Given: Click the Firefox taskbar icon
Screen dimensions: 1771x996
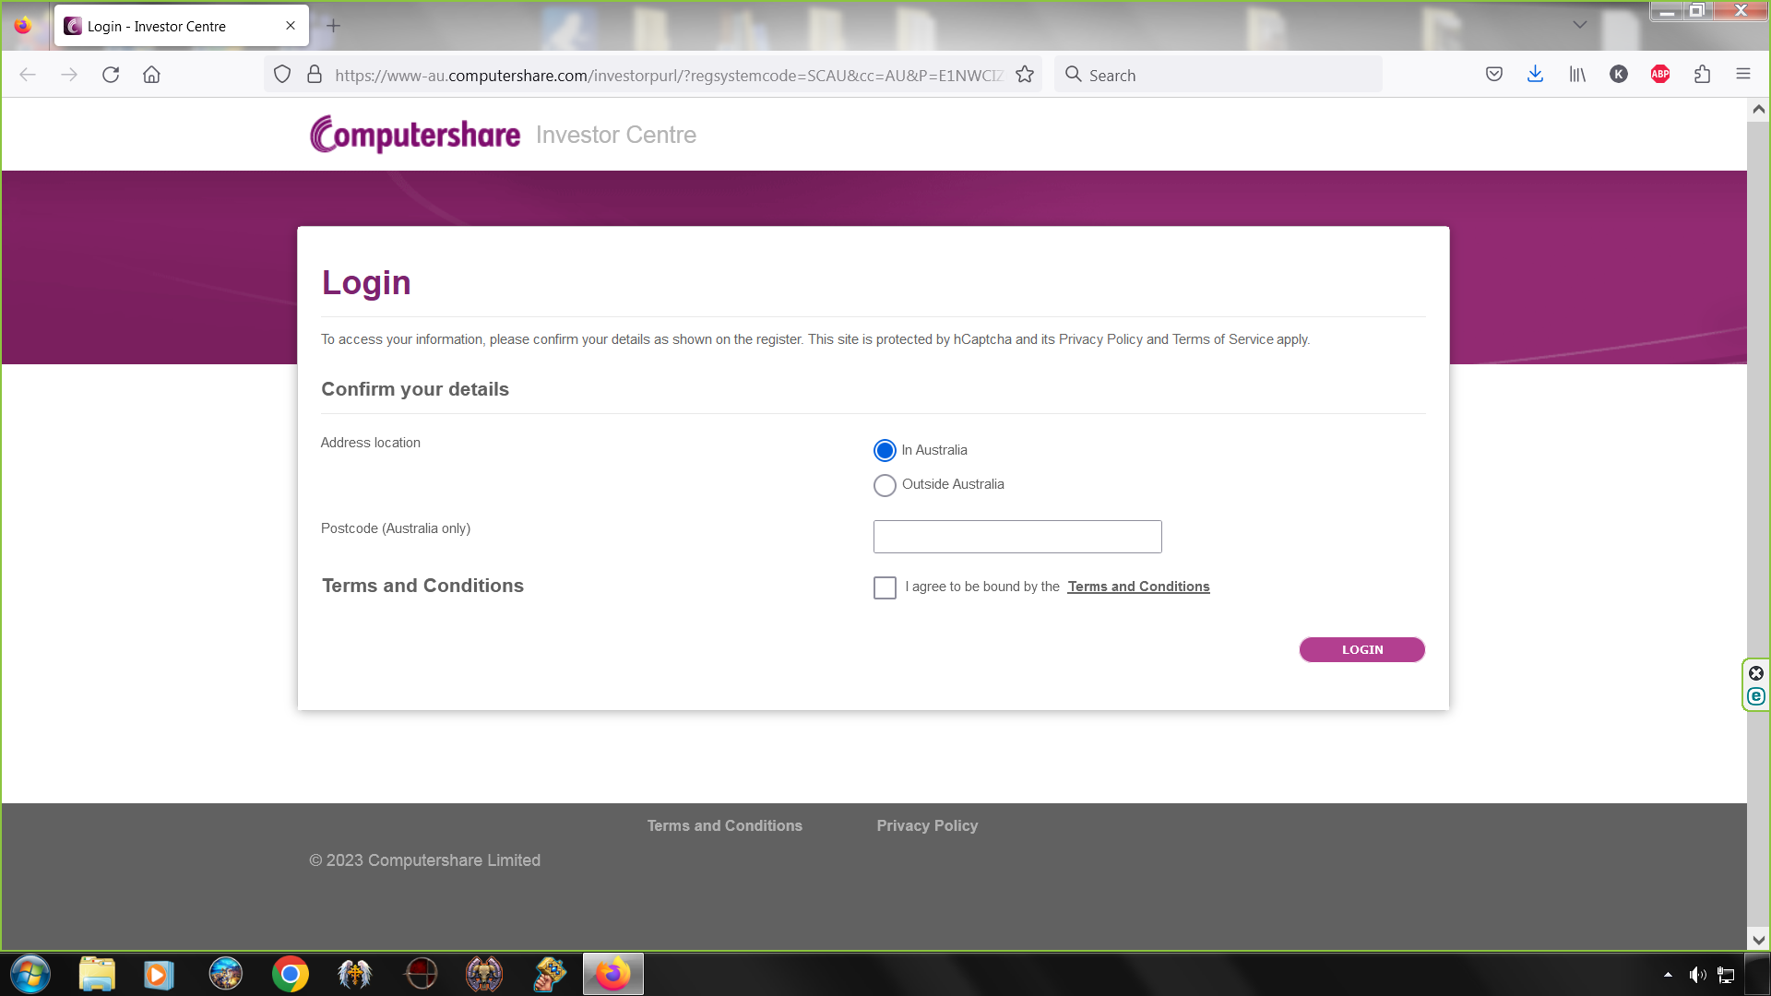Looking at the screenshot, I should click(x=613, y=974).
